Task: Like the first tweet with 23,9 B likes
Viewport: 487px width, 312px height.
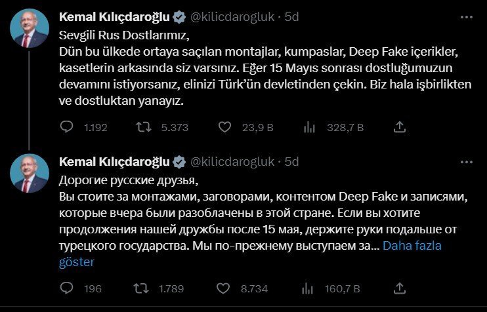Action: [225, 128]
